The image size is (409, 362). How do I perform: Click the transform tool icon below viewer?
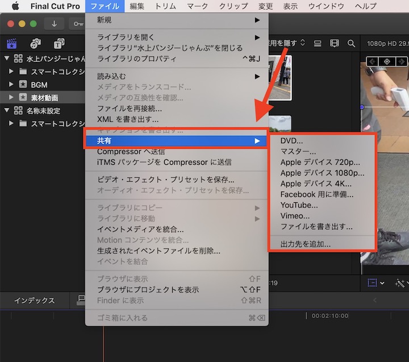tap(372, 282)
